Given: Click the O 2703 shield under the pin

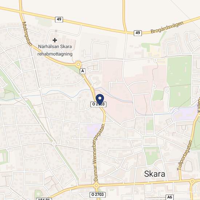Looking at the screenshot, I should (x=98, y=104).
